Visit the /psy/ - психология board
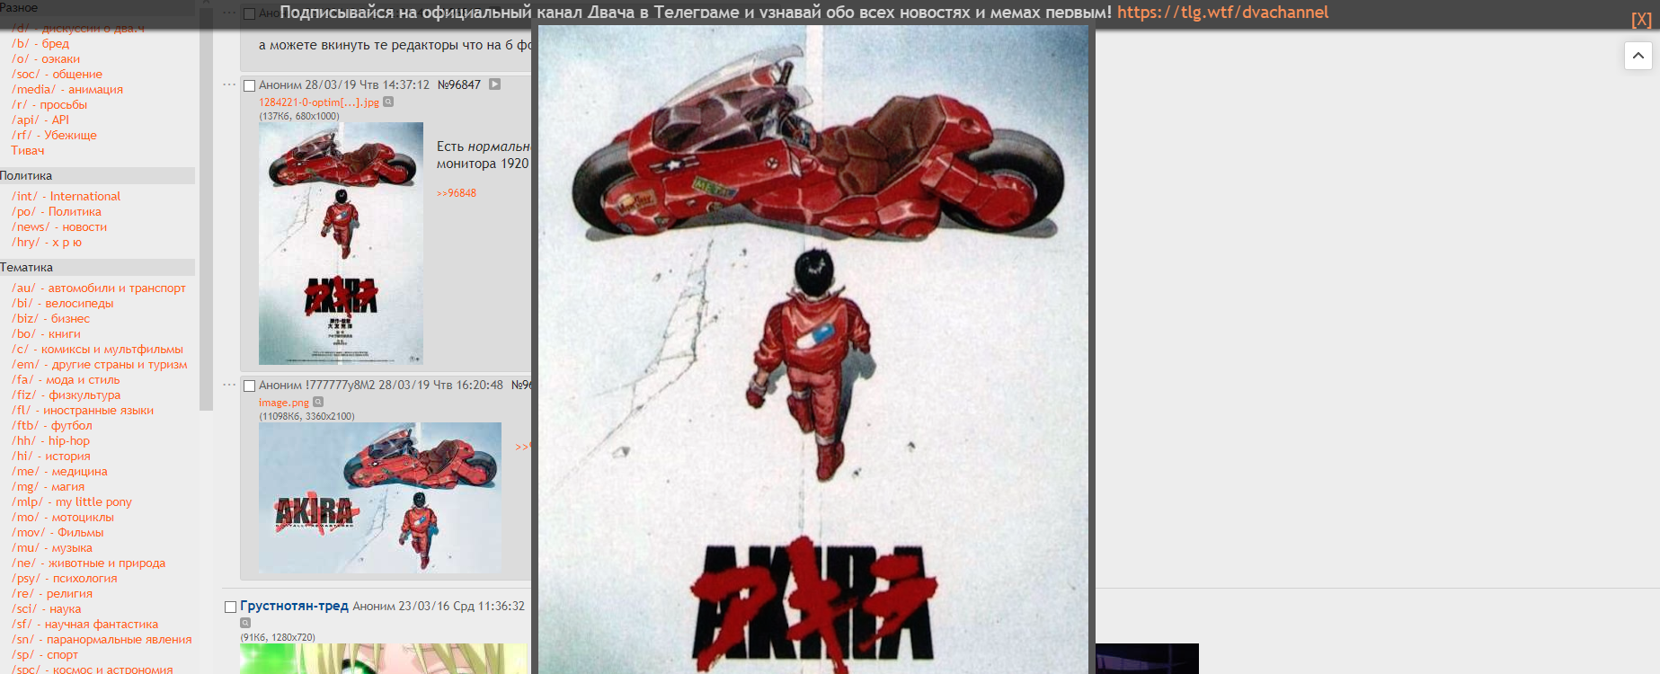This screenshot has height=674, width=1660. 65,578
